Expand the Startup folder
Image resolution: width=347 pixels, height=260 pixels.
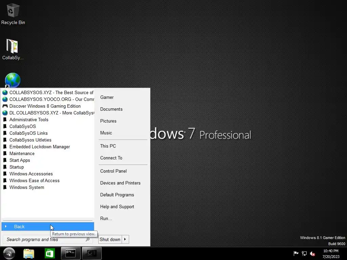[48, 167]
